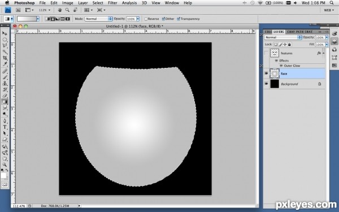Select the Polygonal Lasso tool

click(5, 46)
